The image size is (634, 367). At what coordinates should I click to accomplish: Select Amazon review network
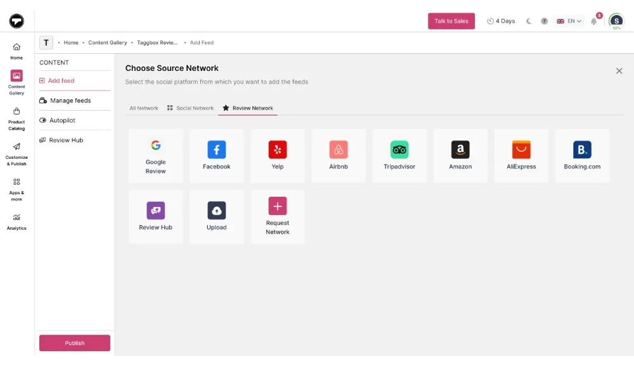(460, 156)
